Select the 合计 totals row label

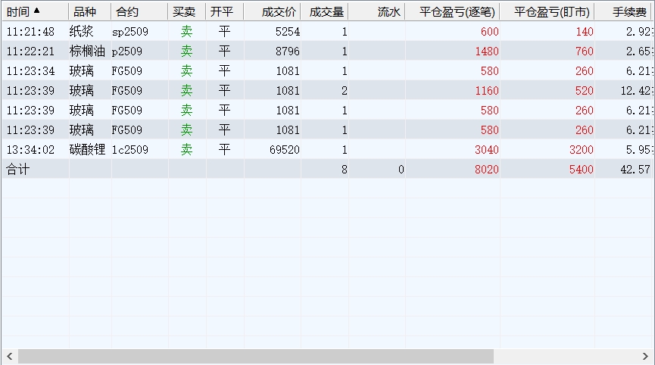pyautogui.click(x=18, y=169)
